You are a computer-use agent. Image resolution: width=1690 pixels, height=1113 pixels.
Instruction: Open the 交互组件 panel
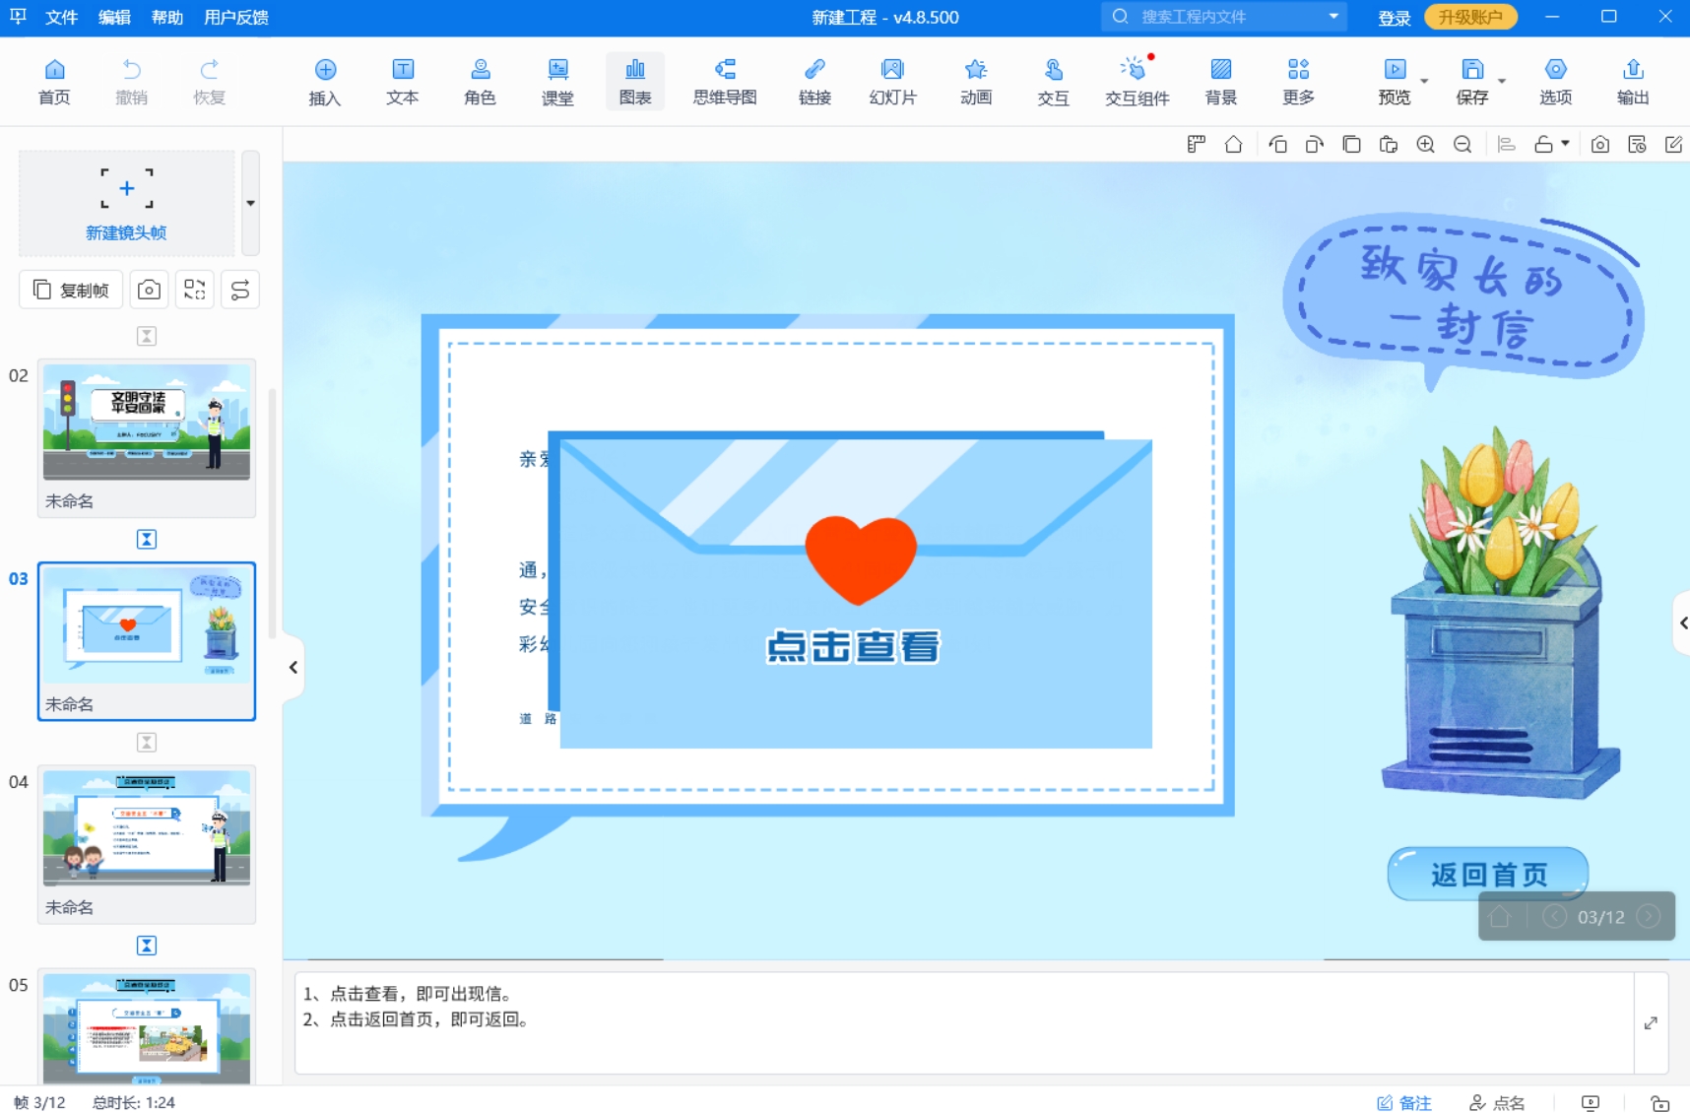1136,81
